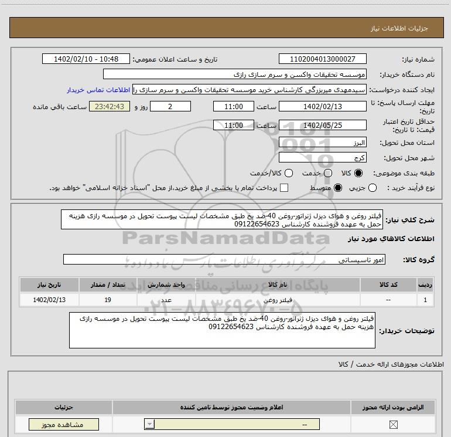Open the اطلاعات تماس خریدار link
451x437 pixels.
click(98, 90)
